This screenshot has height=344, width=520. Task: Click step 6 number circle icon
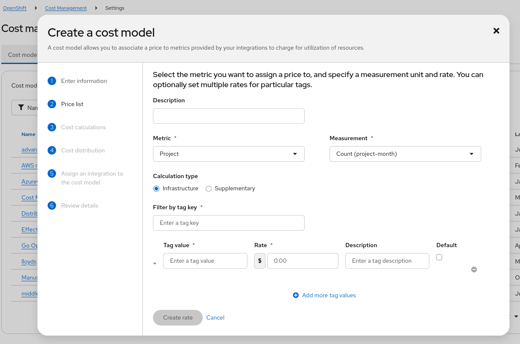tap(52, 205)
